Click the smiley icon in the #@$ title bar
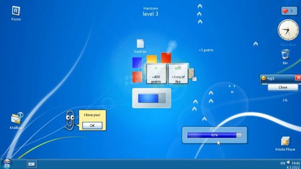This screenshot has width=301, height=169. click(263, 78)
